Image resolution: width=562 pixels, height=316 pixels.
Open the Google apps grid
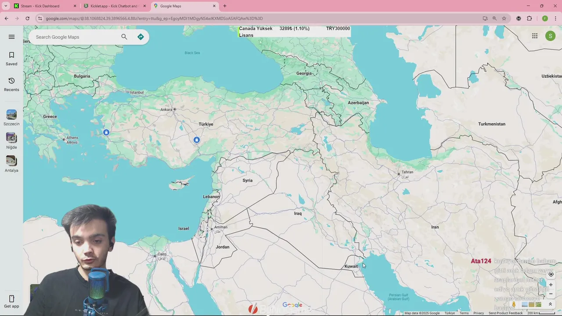[535, 36]
